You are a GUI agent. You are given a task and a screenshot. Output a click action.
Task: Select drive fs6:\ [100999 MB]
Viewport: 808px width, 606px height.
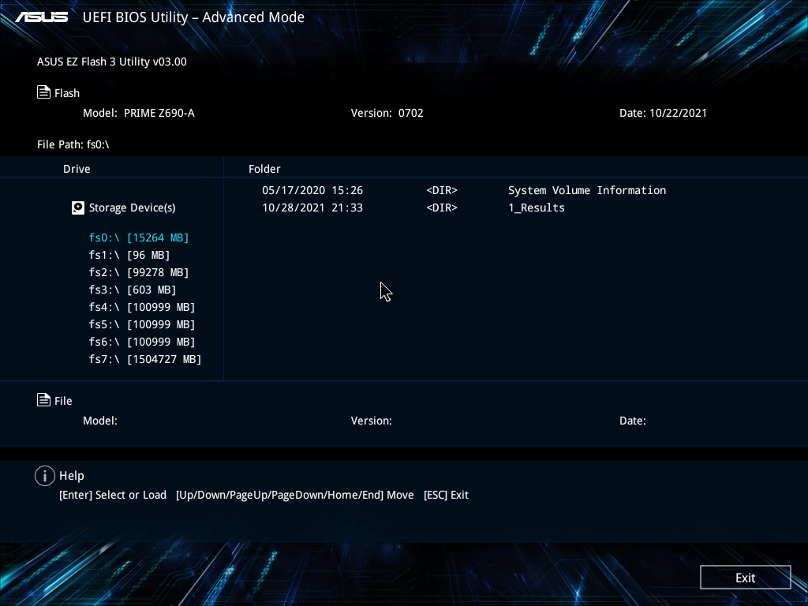pos(142,342)
